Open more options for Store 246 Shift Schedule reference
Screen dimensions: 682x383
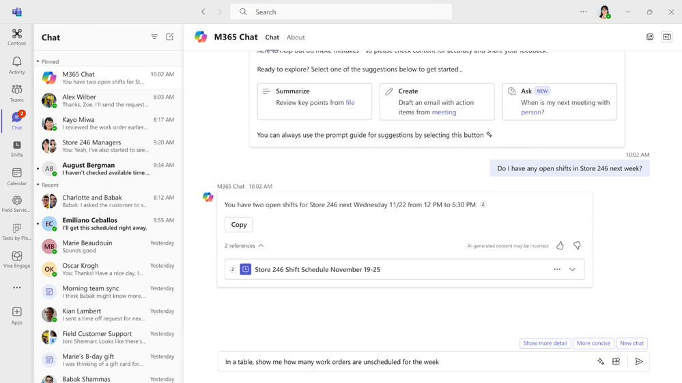[557, 269]
